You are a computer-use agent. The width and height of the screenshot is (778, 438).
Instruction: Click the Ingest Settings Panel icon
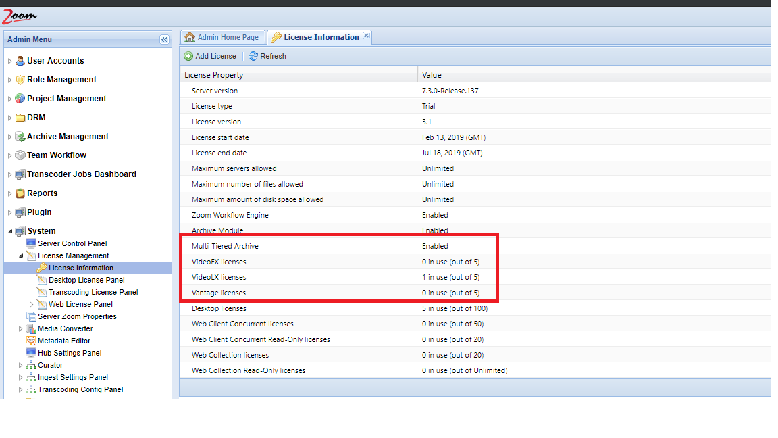click(31, 377)
